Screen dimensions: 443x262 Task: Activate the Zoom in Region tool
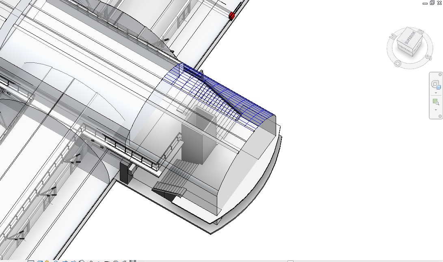click(436, 102)
